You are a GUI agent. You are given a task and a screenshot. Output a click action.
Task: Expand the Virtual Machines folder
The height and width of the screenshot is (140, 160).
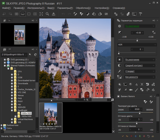pyautogui.click(x=12, y=119)
